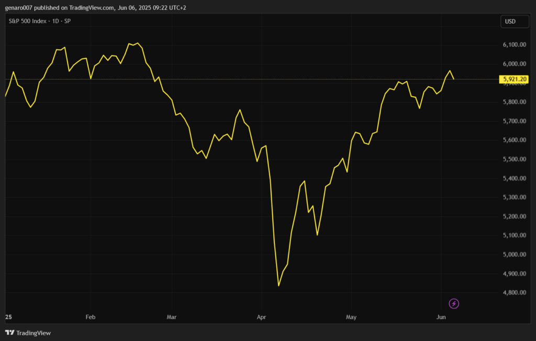536x341 pixels.
Task: Click the 5,500.00 price axis label
Action: click(513, 159)
